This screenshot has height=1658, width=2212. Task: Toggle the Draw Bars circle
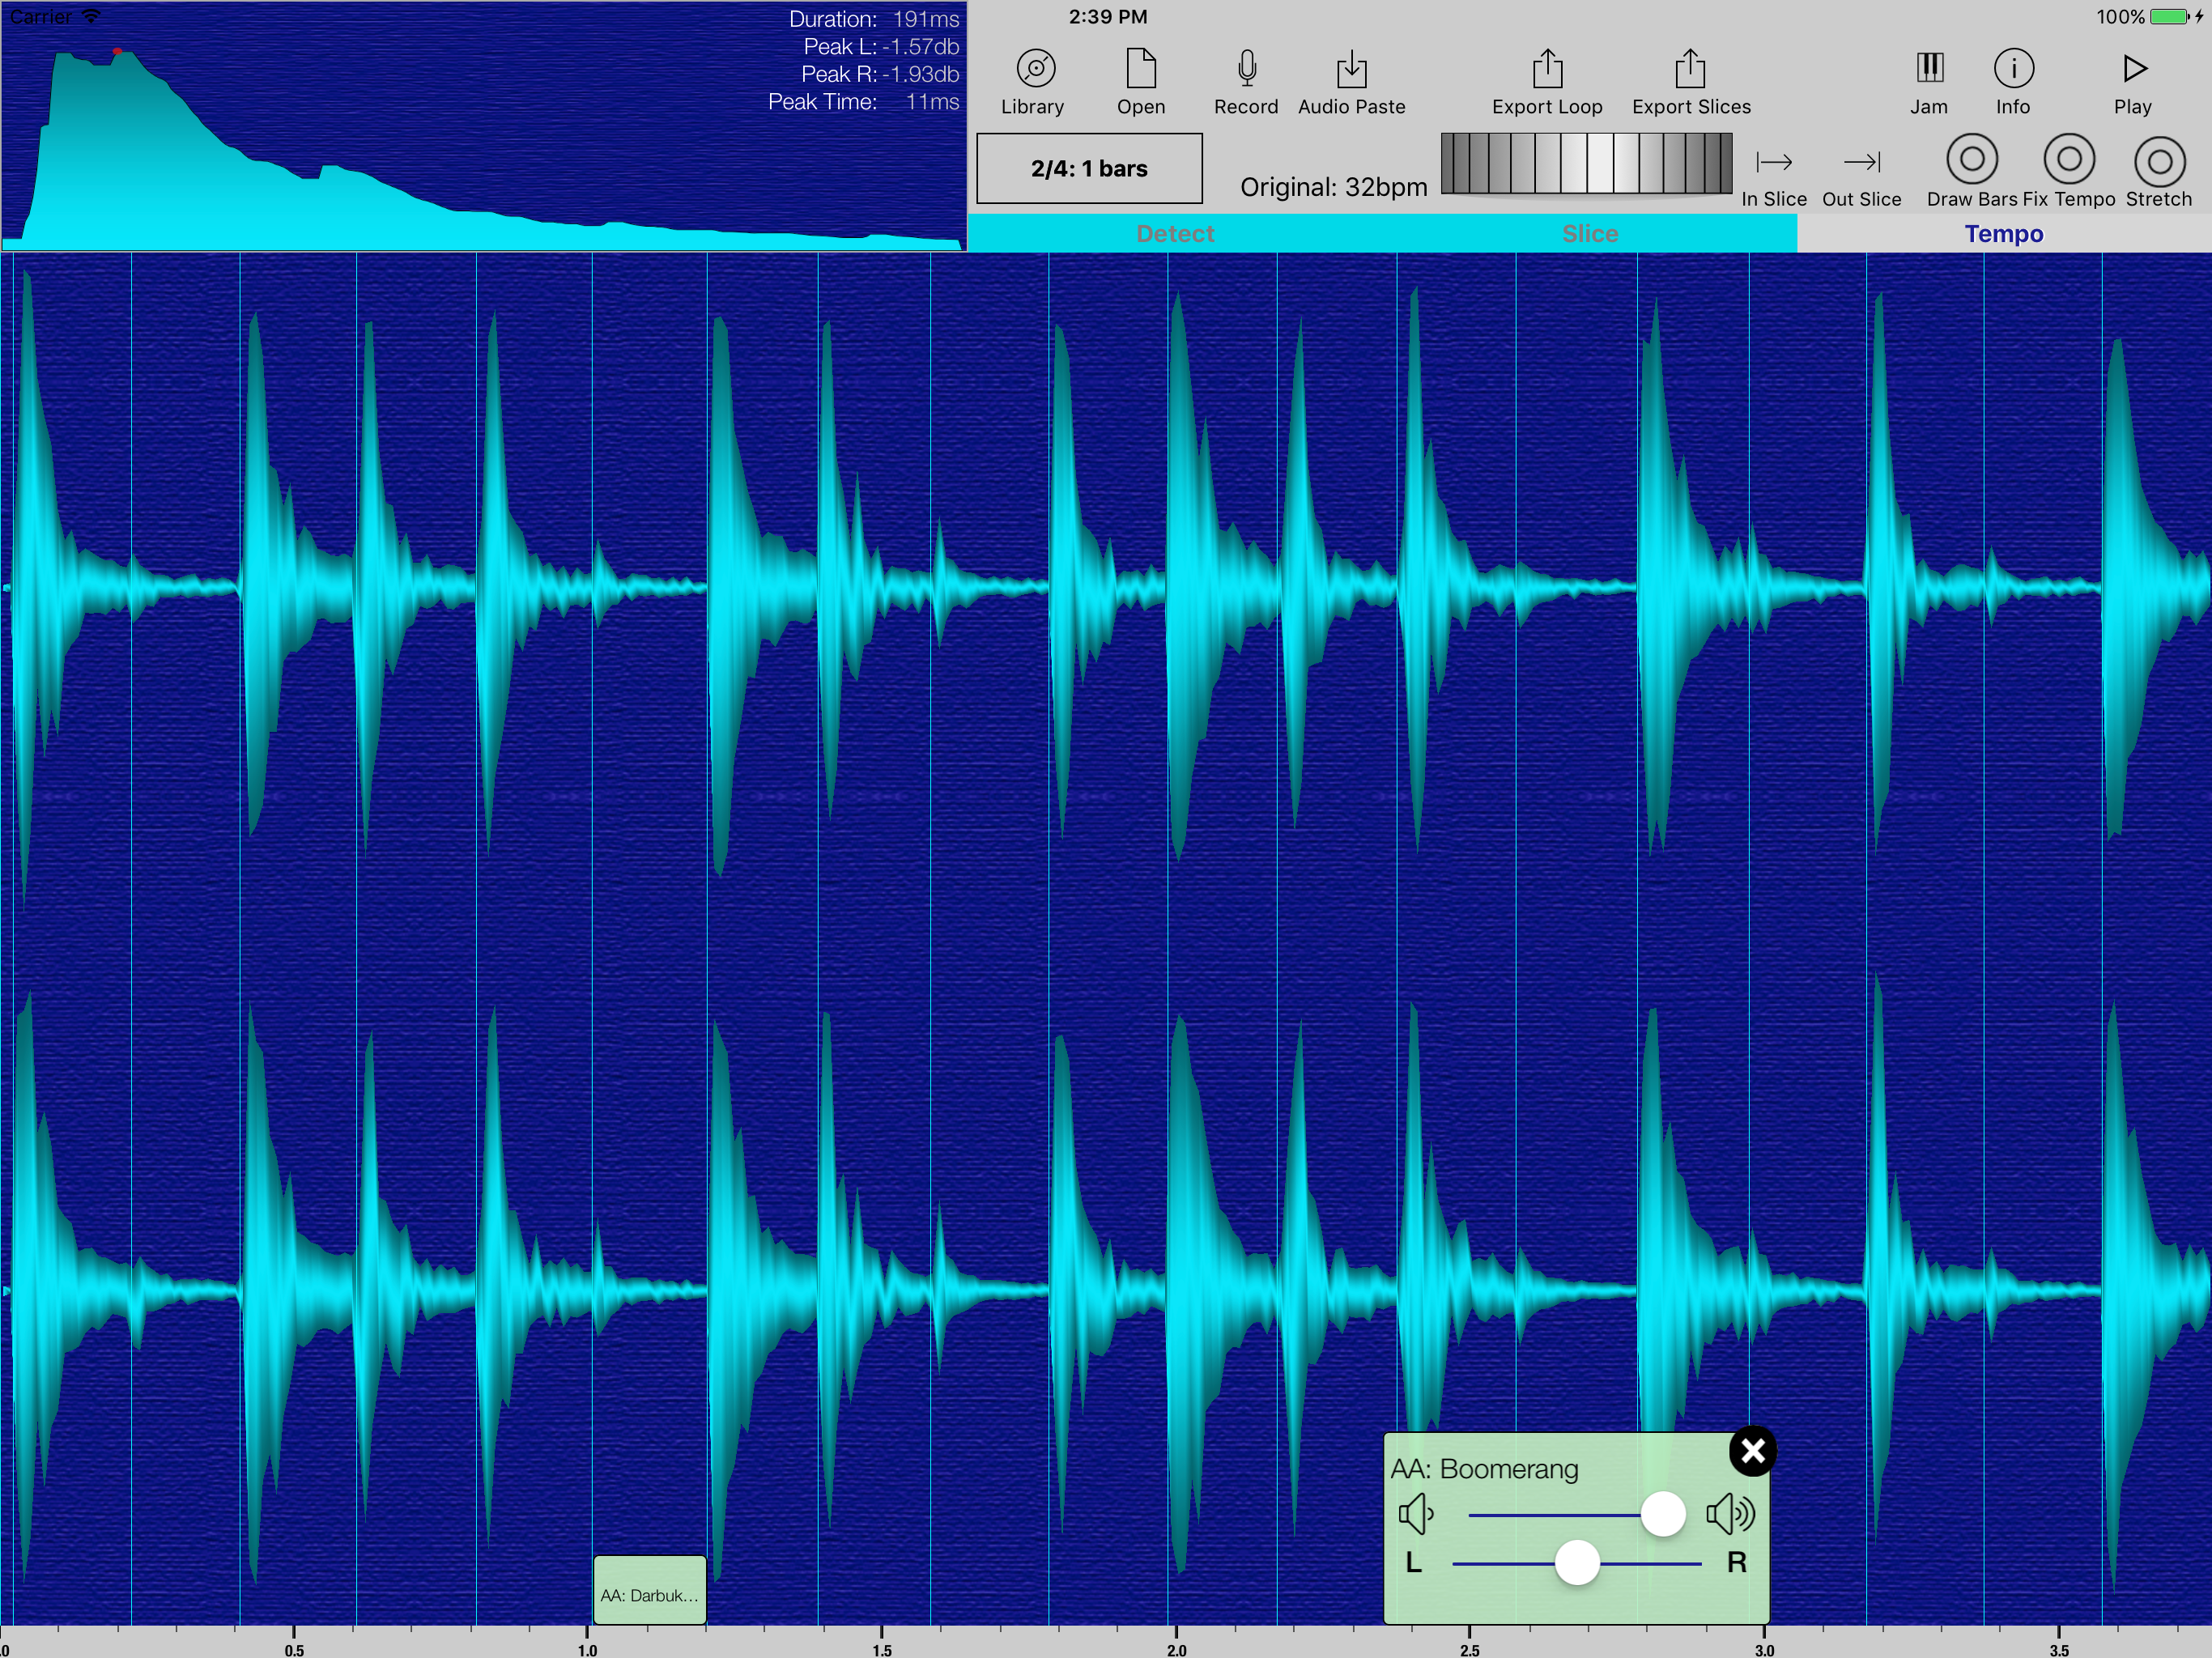click(1971, 160)
